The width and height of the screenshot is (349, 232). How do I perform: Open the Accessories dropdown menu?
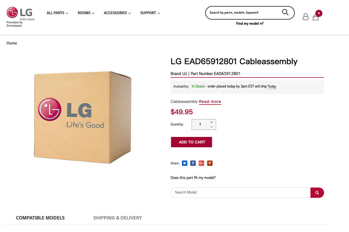(x=117, y=13)
